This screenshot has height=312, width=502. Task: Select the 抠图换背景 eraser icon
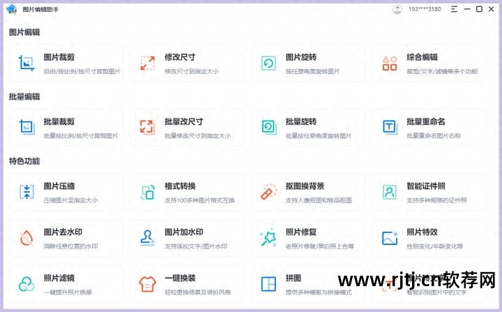[268, 192]
